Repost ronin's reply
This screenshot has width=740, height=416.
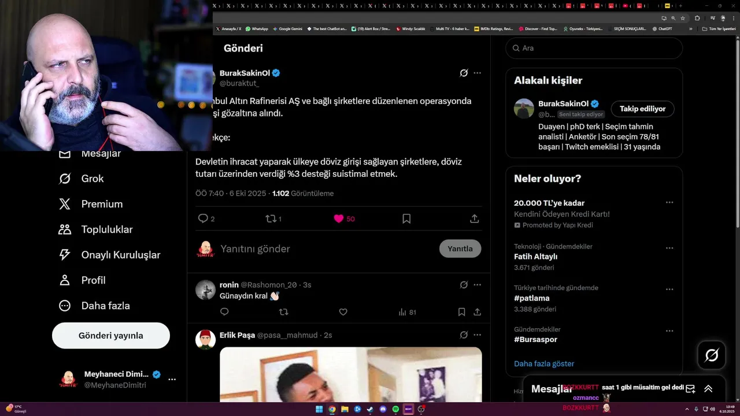[283, 312]
